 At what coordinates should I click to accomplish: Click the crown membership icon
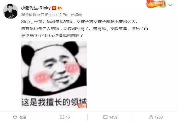[x=60, y=8]
